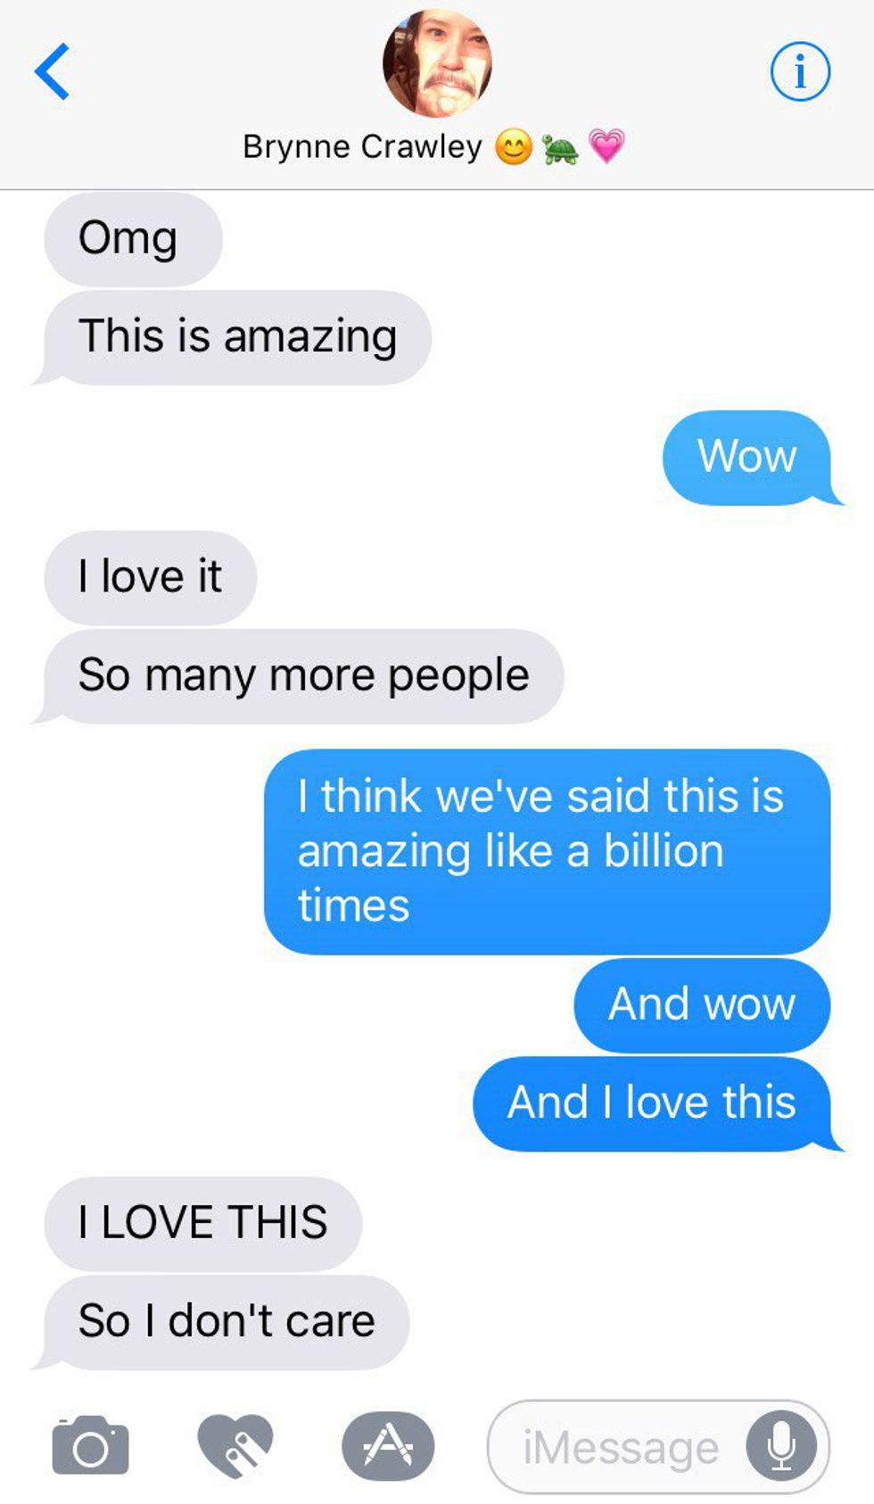Tap contact profile photo at top
The image size is (874, 1504).
click(437, 63)
